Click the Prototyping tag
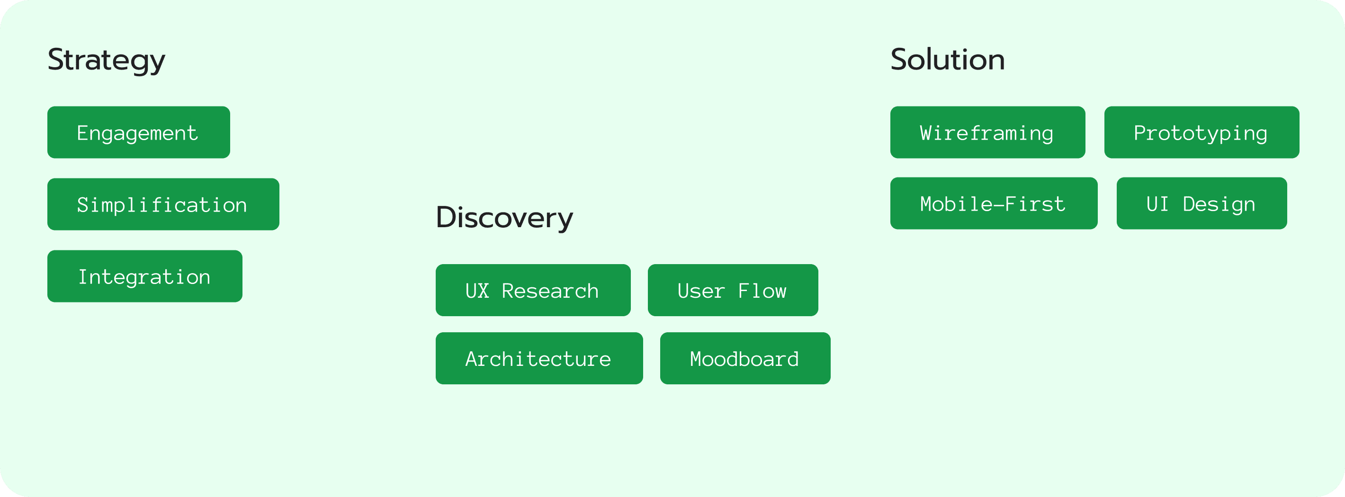Screen dimensions: 1345x497 tap(1202, 133)
